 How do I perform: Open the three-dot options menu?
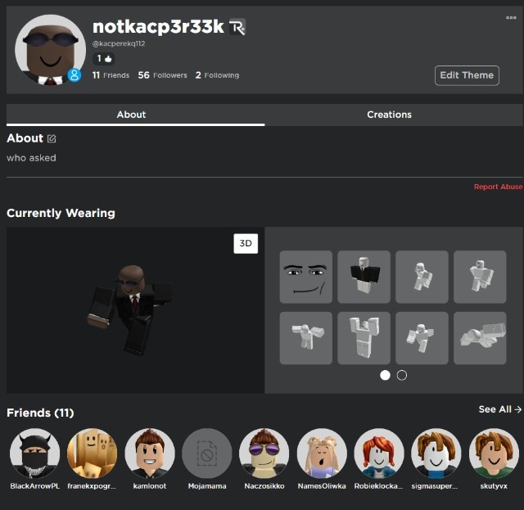[x=511, y=18]
